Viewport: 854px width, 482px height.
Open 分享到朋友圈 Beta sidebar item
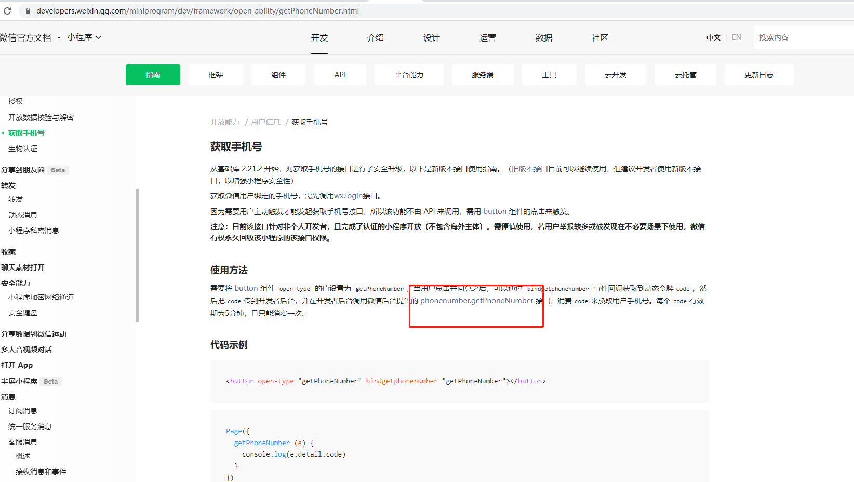point(34,170)
